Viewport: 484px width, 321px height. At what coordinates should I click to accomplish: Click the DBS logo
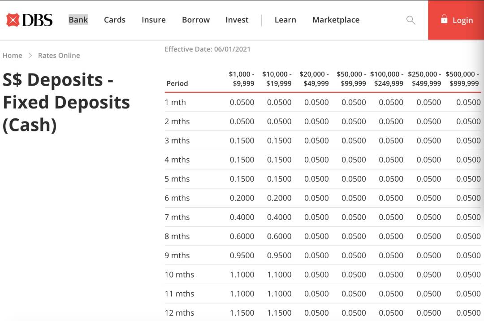30,20
